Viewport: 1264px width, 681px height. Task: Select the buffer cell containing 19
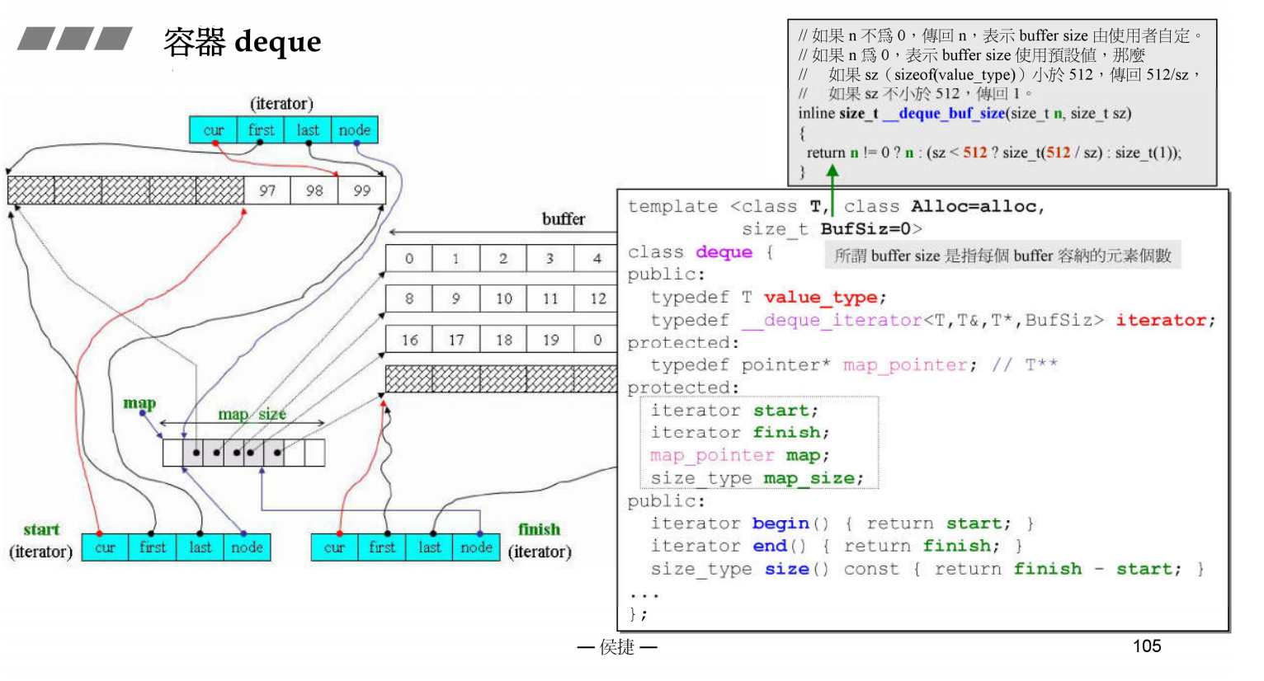tap(550, 340)
